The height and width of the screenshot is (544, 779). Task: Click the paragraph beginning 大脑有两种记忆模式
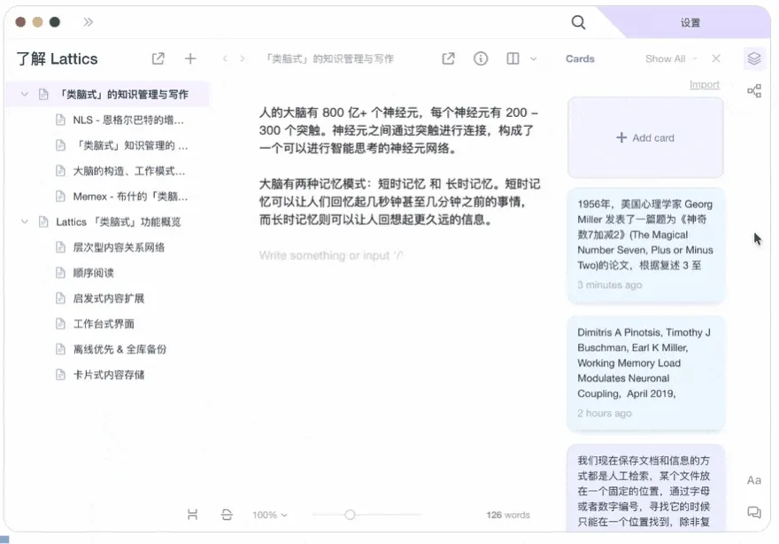click(x=400, y=201)
